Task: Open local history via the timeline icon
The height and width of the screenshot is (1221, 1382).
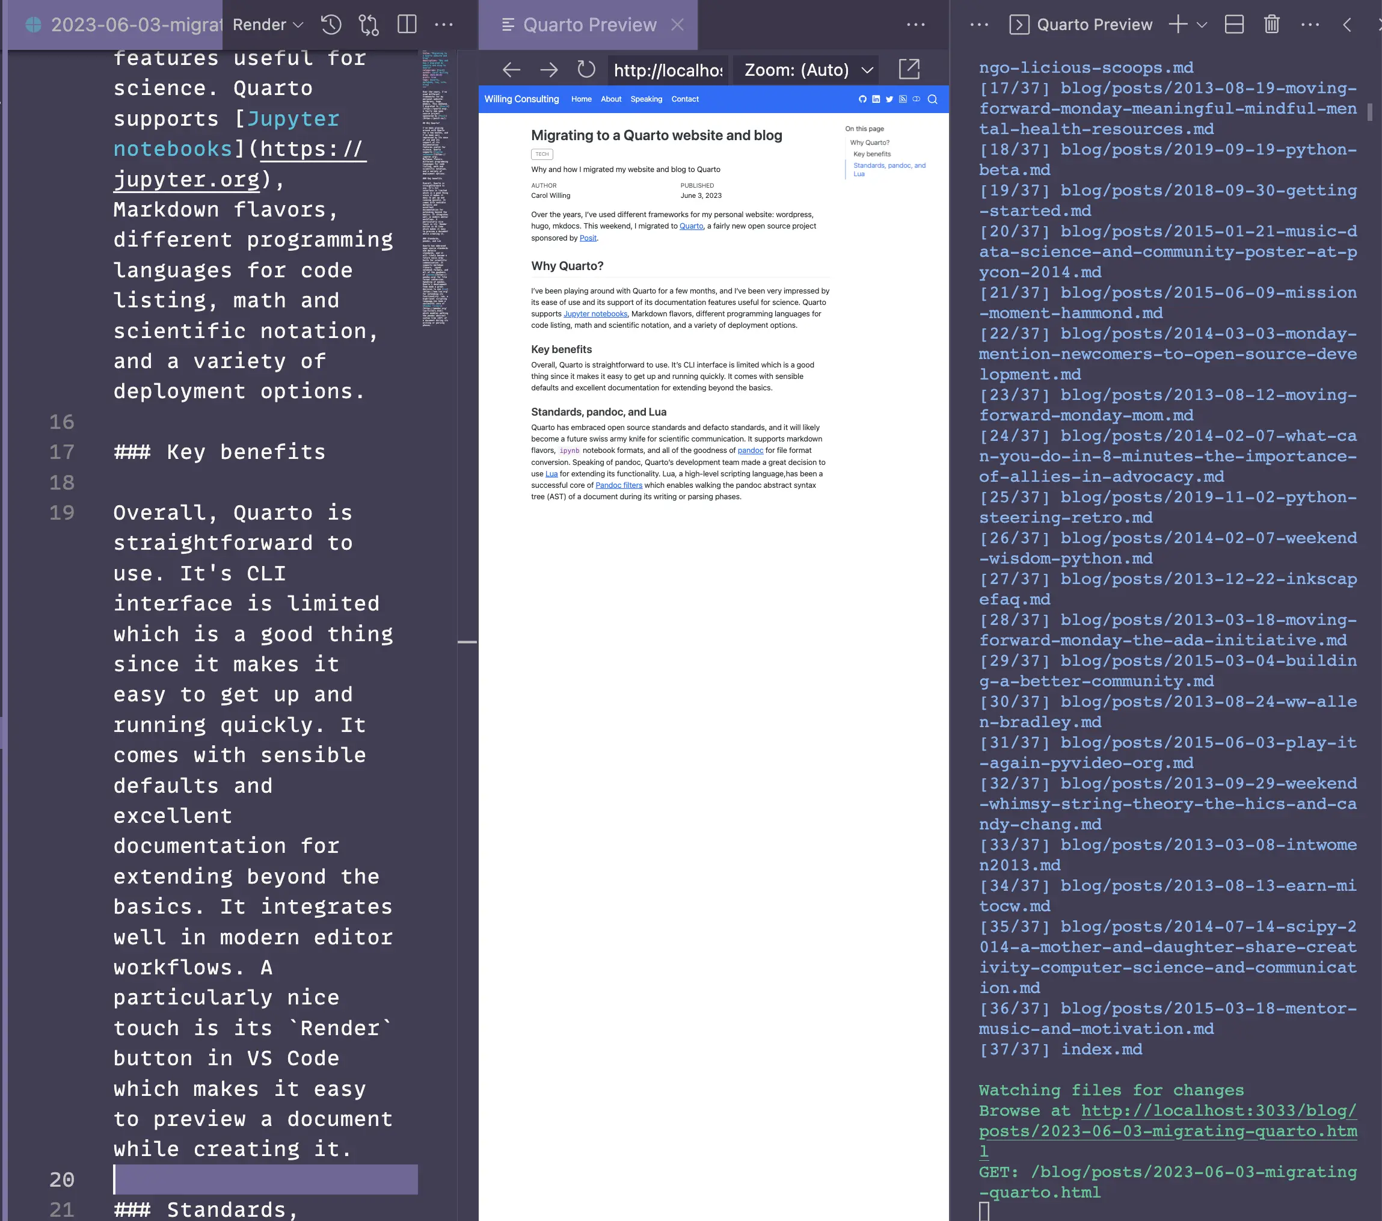Action: coord(331,24)
